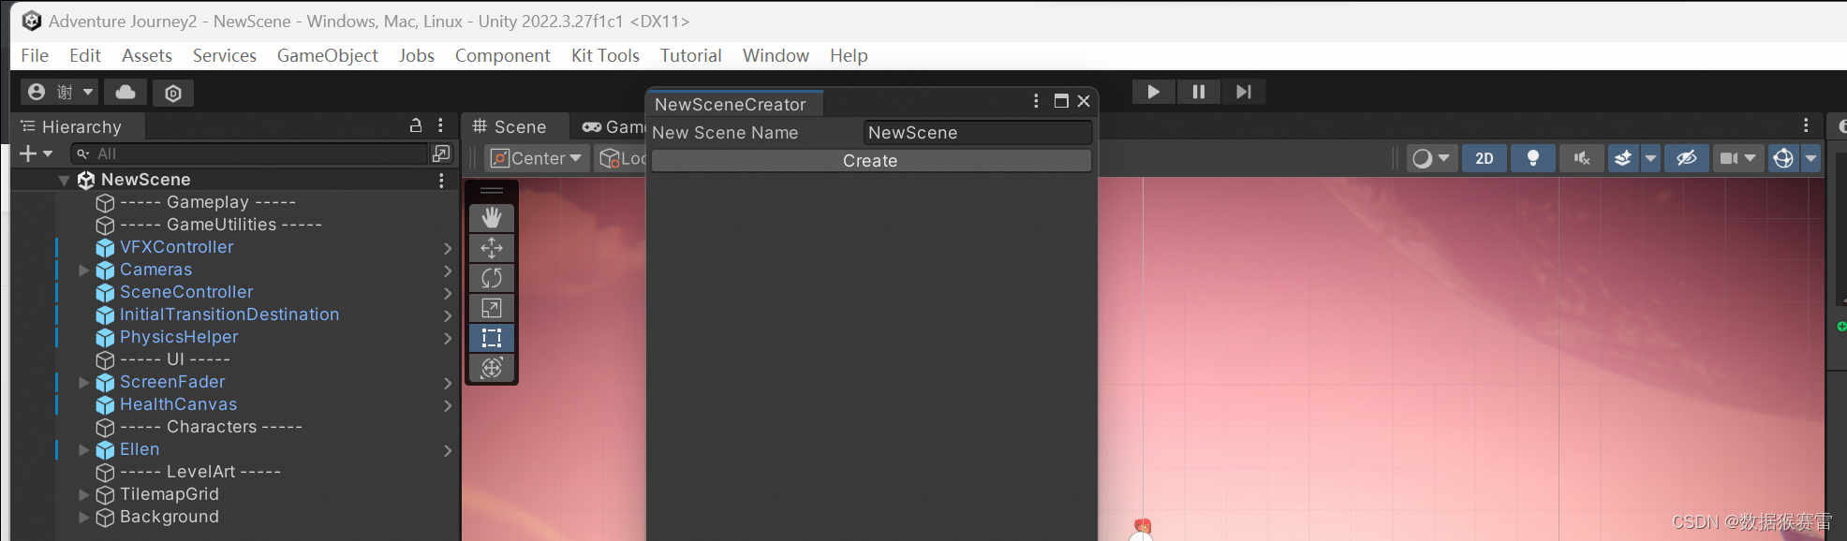Open NewScene row options menu
The height and width of the screenshot is (541, 1847).
pos(441,181)
